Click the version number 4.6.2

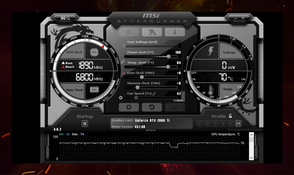click(57, 129)
